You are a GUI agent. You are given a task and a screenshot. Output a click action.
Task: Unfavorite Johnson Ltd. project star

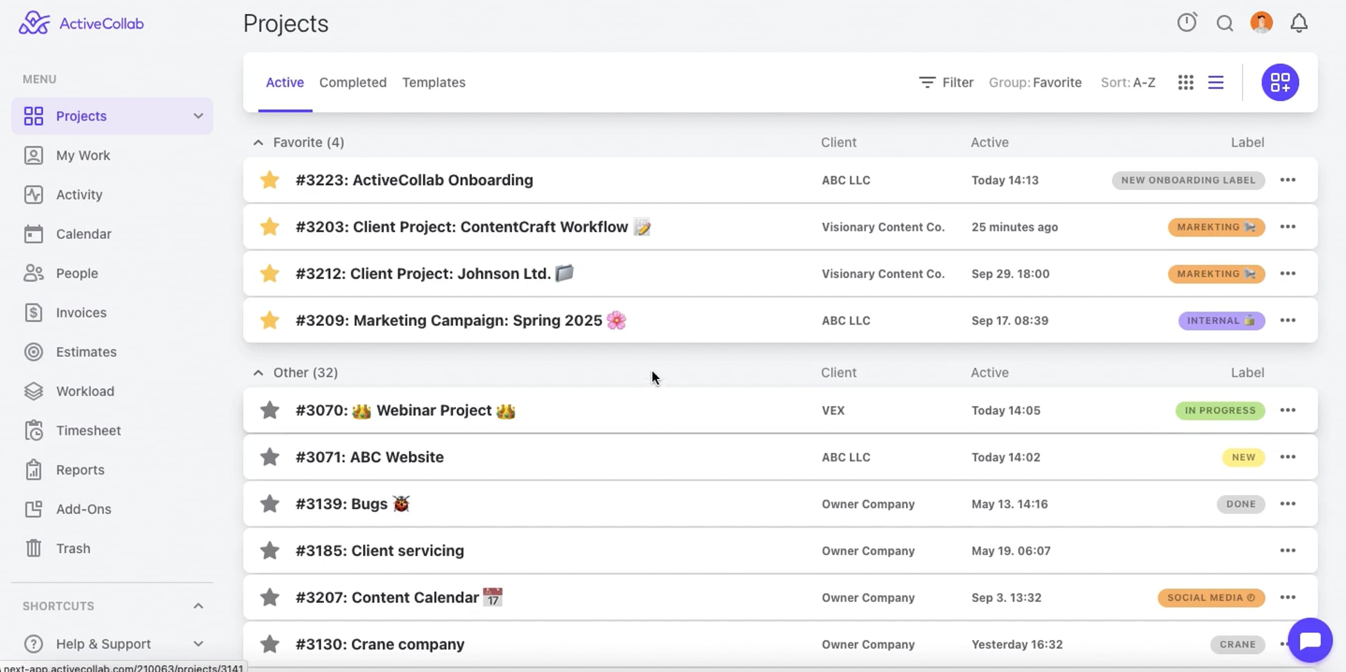(270, 274)
